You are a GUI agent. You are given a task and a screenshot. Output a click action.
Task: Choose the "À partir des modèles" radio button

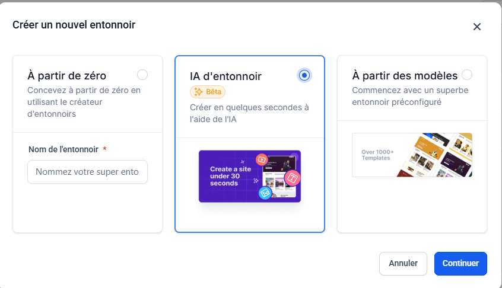467,75
